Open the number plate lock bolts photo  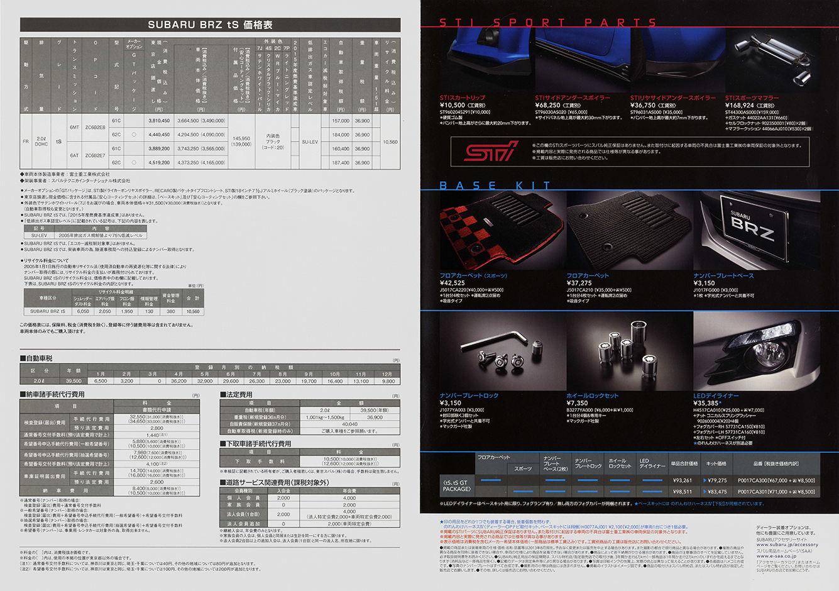(502, 351)
